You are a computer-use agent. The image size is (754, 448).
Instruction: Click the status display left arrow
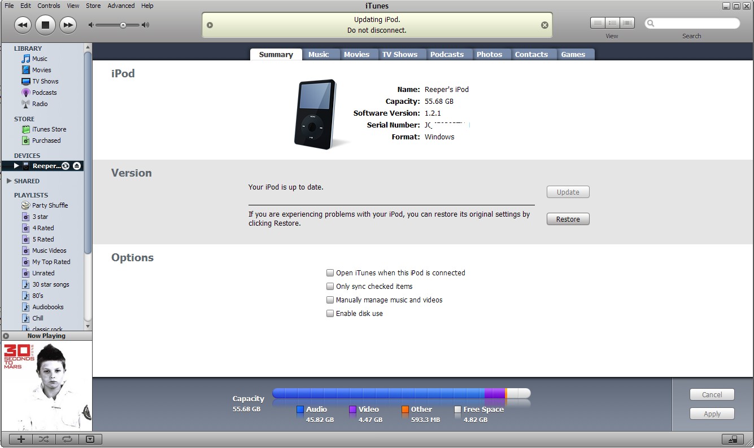[210, 25]
